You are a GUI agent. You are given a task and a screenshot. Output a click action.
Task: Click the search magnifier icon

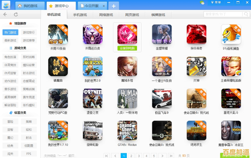click(x=246, y=14)
